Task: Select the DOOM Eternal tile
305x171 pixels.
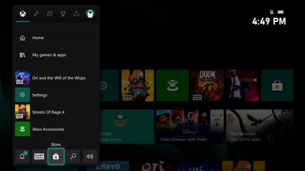Action: (207, 85)
